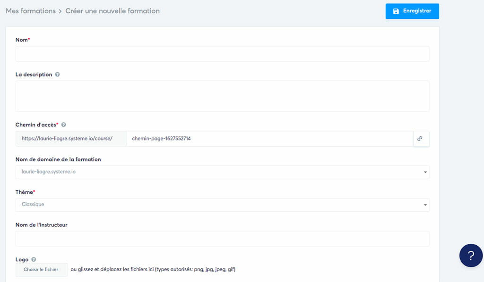This screenshot has height=282, width=484.
Task: Click inside the La description textarea
Action: click(x=222, y=96)
